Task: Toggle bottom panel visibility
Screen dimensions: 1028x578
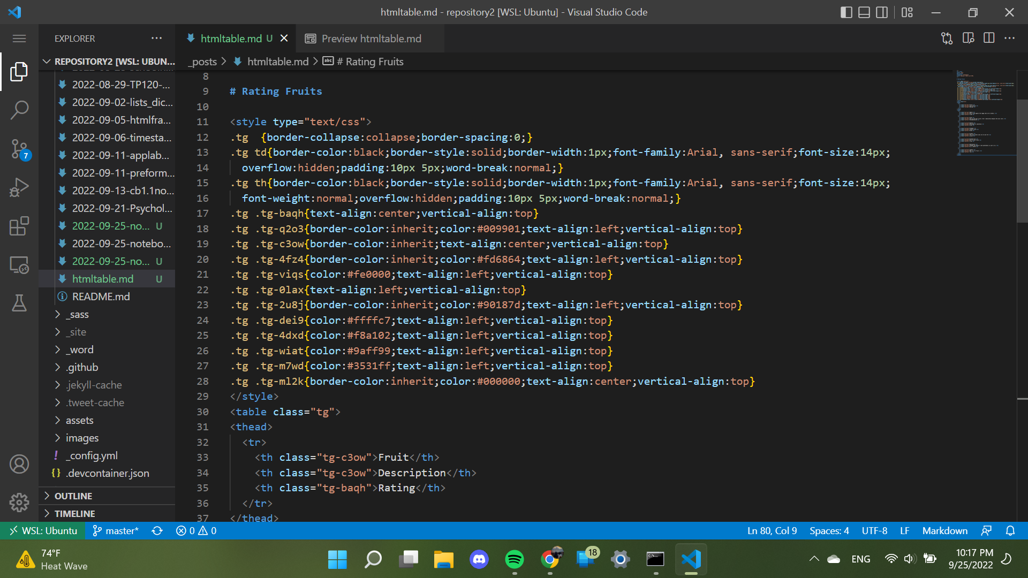Action: point(864,12)
